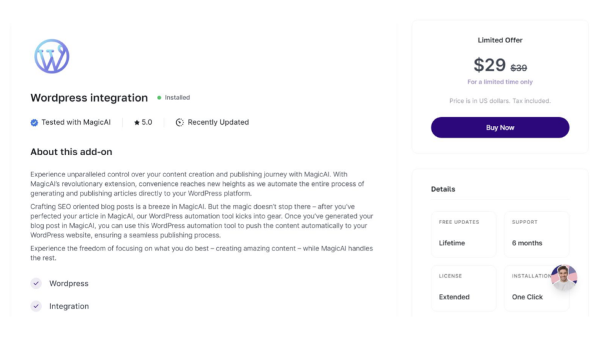Click the About this add-on heading

pyautogui.click(x=71, y=152)
